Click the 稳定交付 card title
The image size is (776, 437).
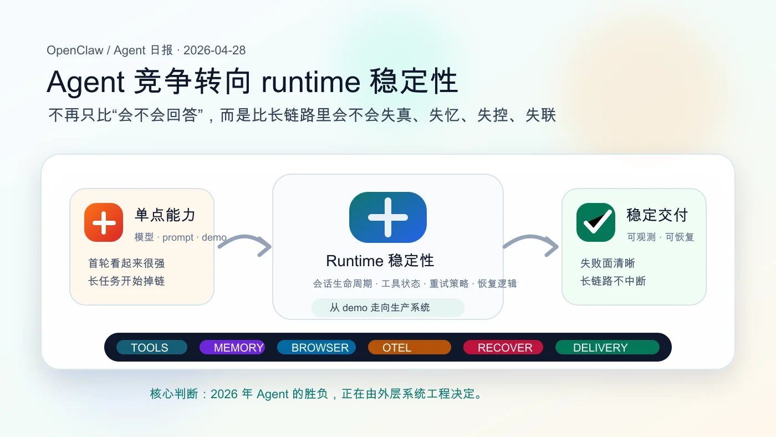[657, 215]
